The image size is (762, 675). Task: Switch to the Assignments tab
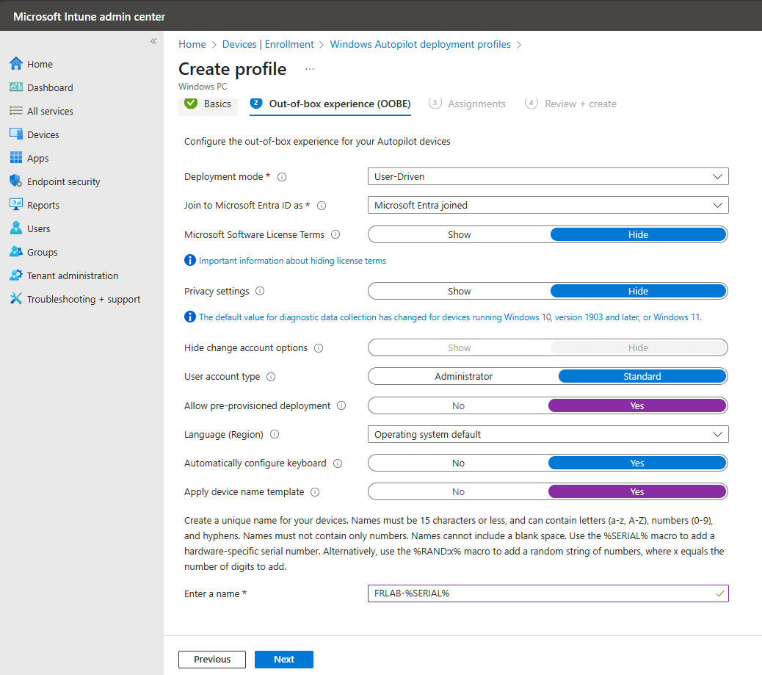pos(475,104)
